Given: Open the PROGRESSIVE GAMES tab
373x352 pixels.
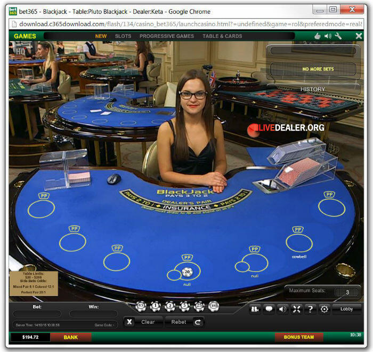Looking at the screenshot, I should coord(167,36).
